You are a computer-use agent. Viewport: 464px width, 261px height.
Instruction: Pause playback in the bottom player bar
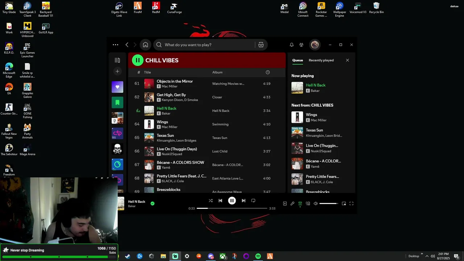[232, 200]
